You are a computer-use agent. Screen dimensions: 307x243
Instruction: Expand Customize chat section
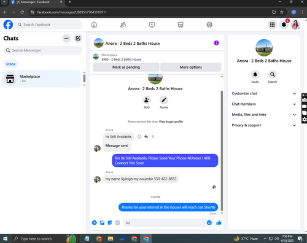coord(264,93)
